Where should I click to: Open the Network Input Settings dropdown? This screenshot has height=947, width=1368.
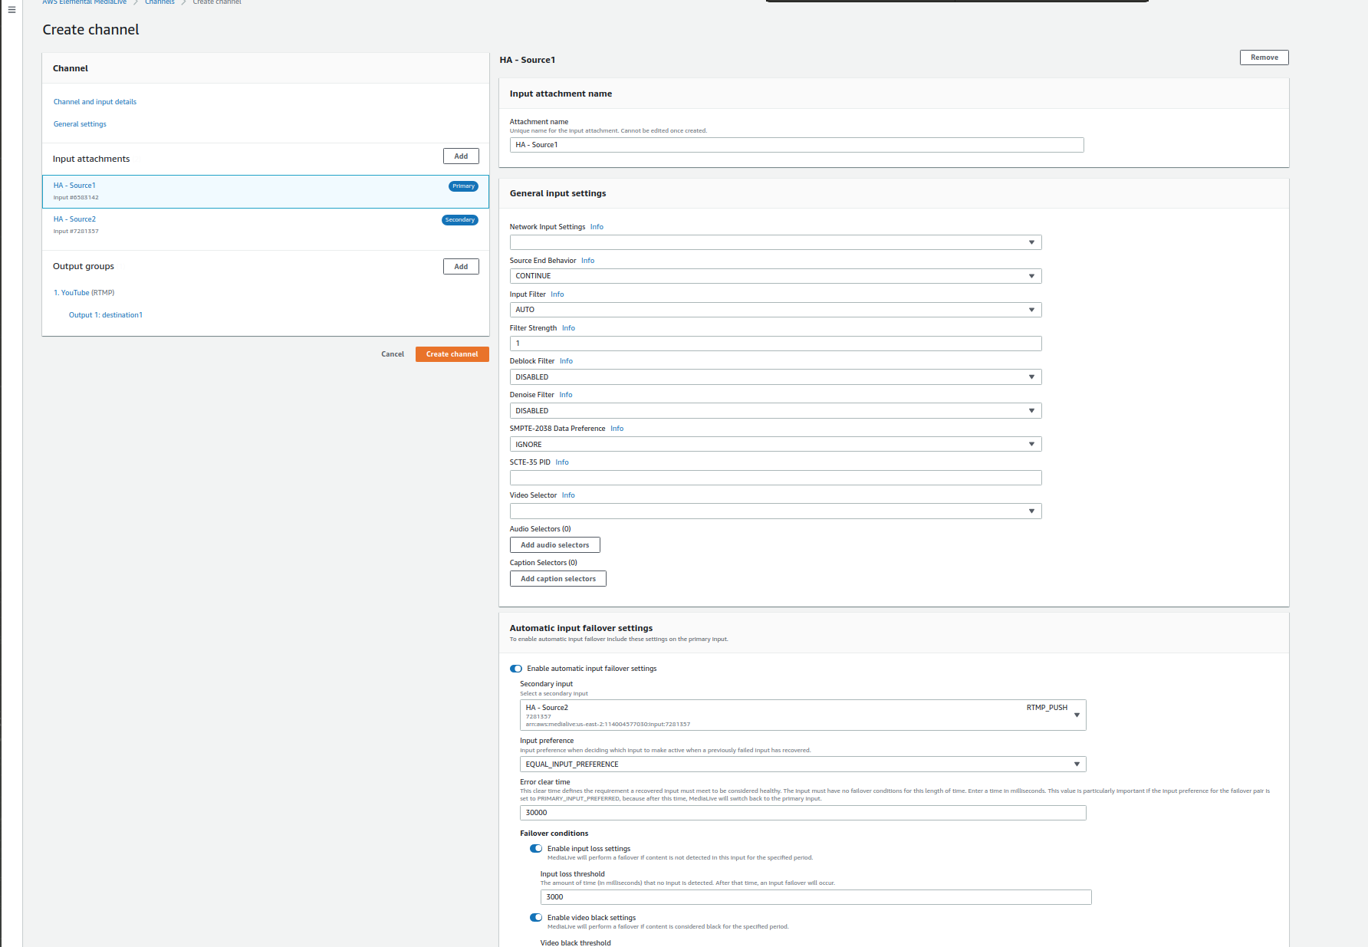(x=775, y=242)
